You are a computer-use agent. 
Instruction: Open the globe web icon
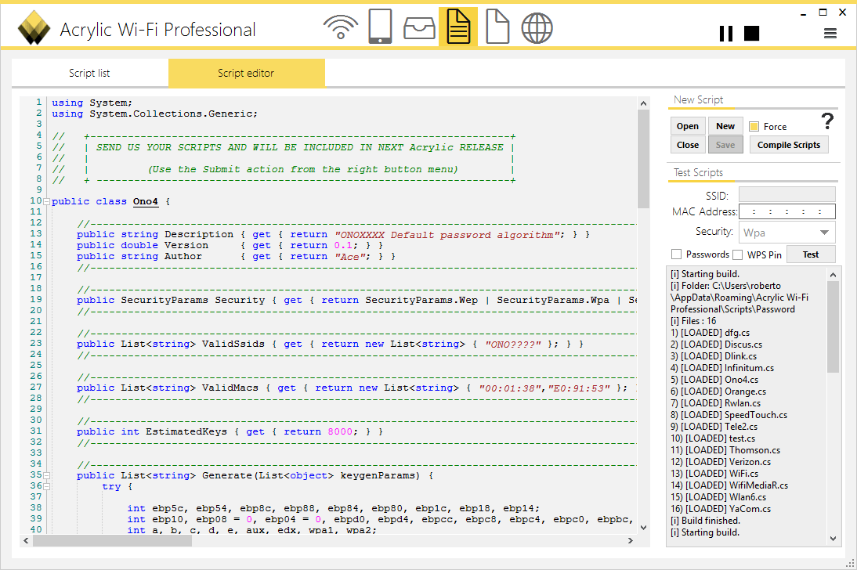537,28
